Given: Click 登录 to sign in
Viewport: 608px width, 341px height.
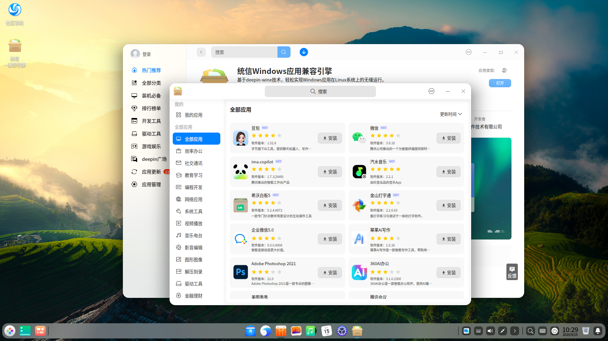Looking at the screenshot, I should click(146, 54).
